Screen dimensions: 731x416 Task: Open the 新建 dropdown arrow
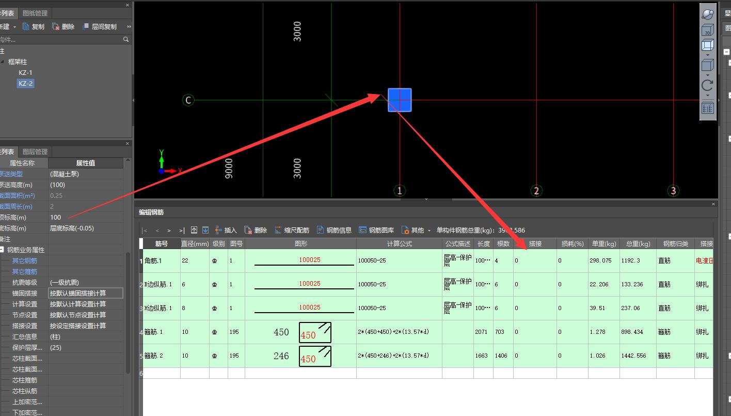pyautogui.click(x=14, y=27)
